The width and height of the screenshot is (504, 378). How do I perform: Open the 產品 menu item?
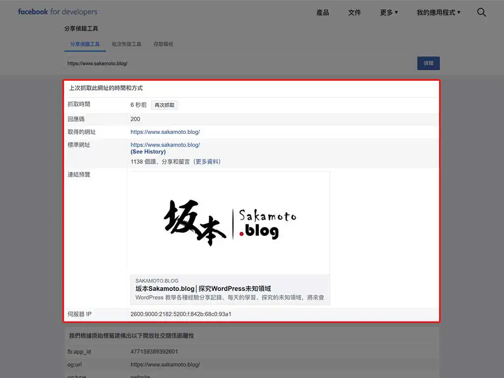coord(322,12)
